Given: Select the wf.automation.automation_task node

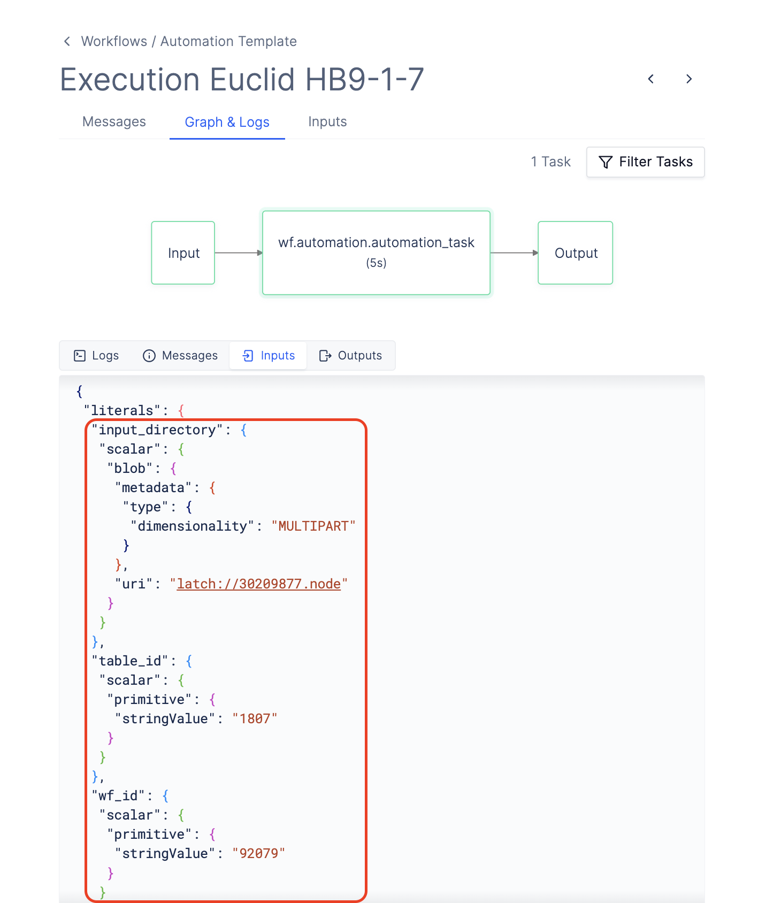Looking at the screenshot, I should (376, 252).
